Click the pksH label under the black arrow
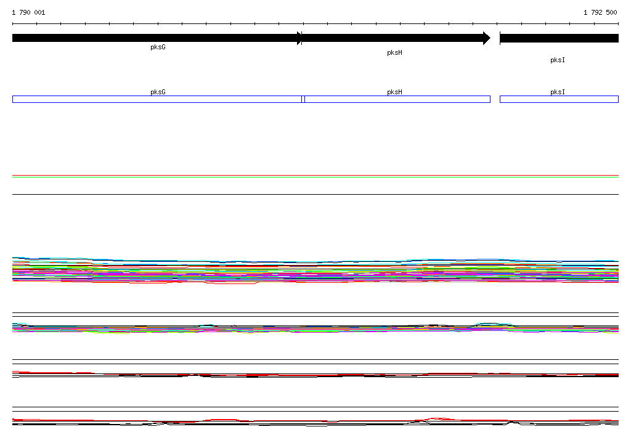This screenshot has width=631, height=440. pos(394,53)
